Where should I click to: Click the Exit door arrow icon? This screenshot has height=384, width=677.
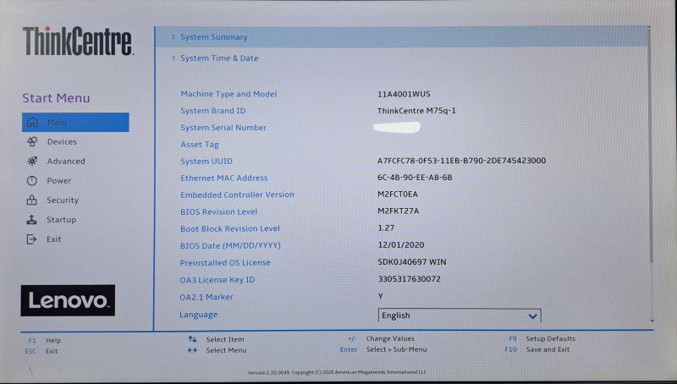pyautogui.click(x=31, y=239)
